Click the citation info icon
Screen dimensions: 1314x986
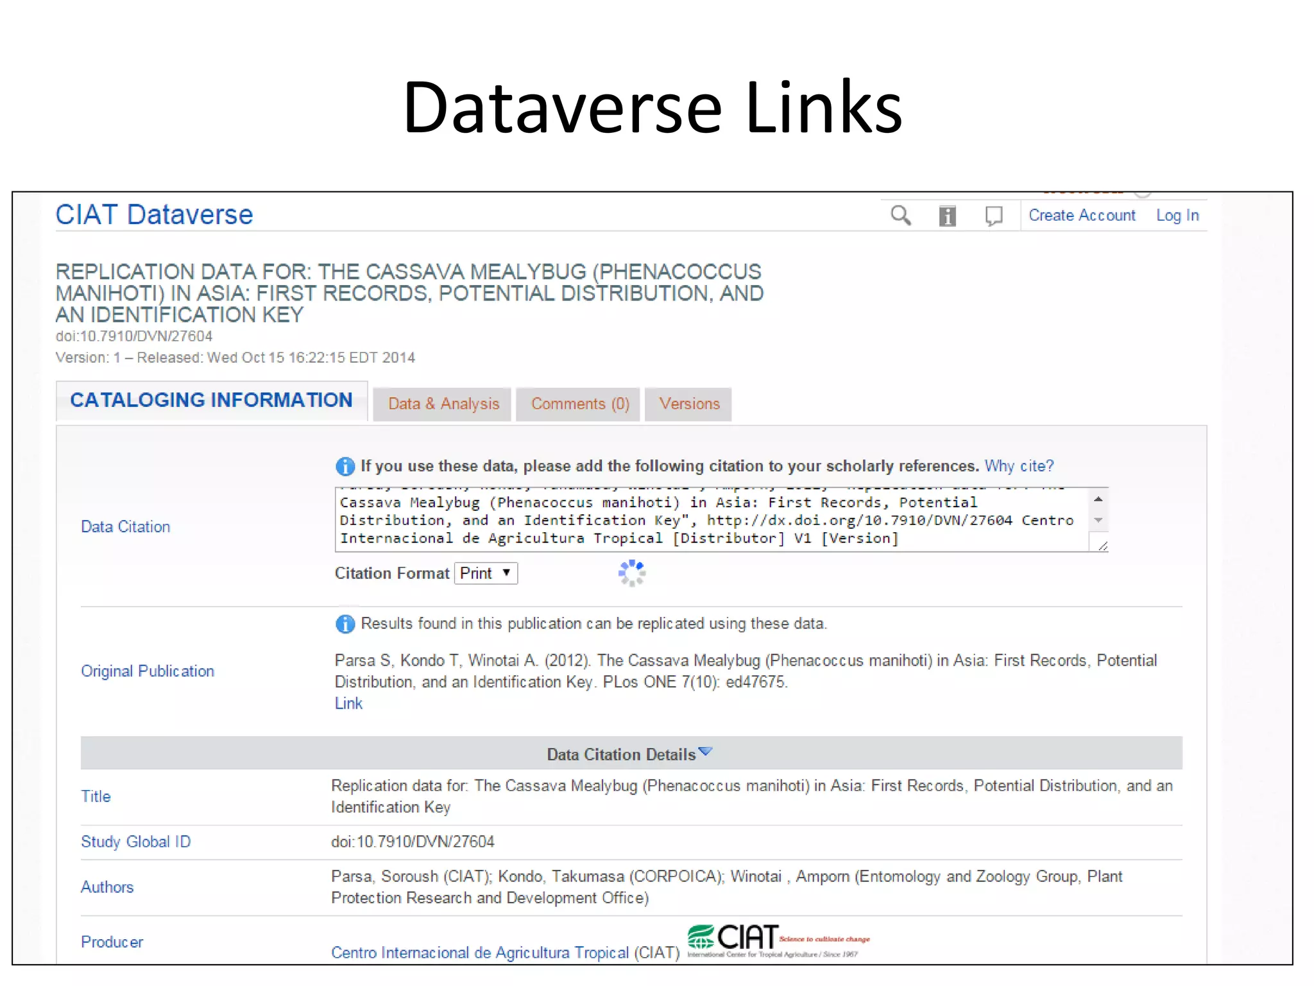coord(345,467)
